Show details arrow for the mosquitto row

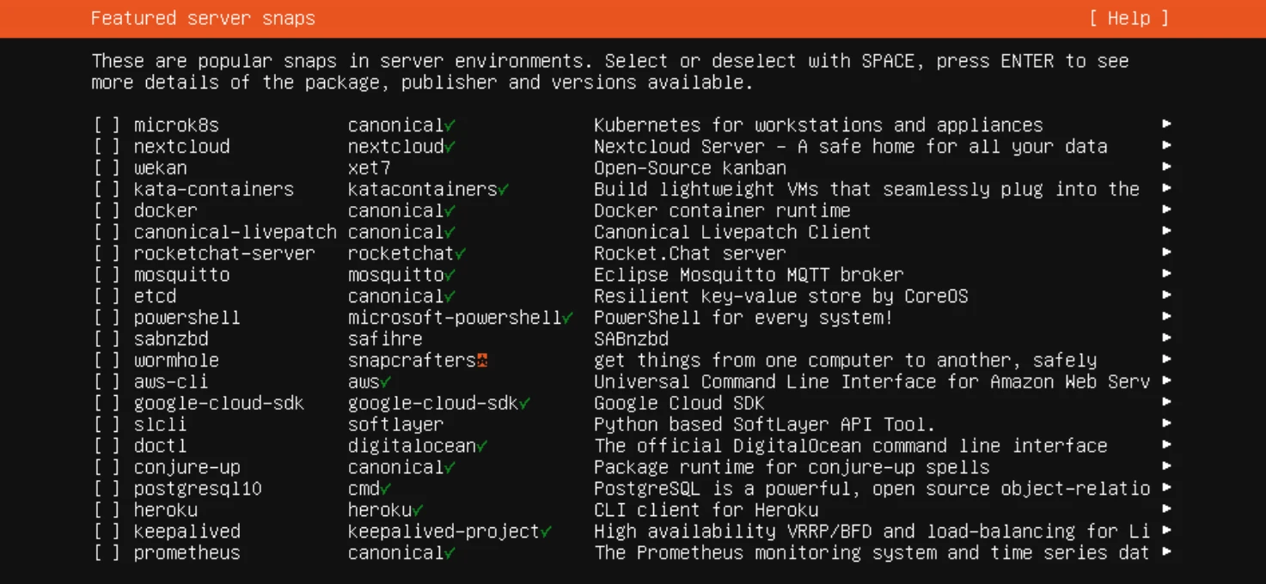[x=1166, y=275]
